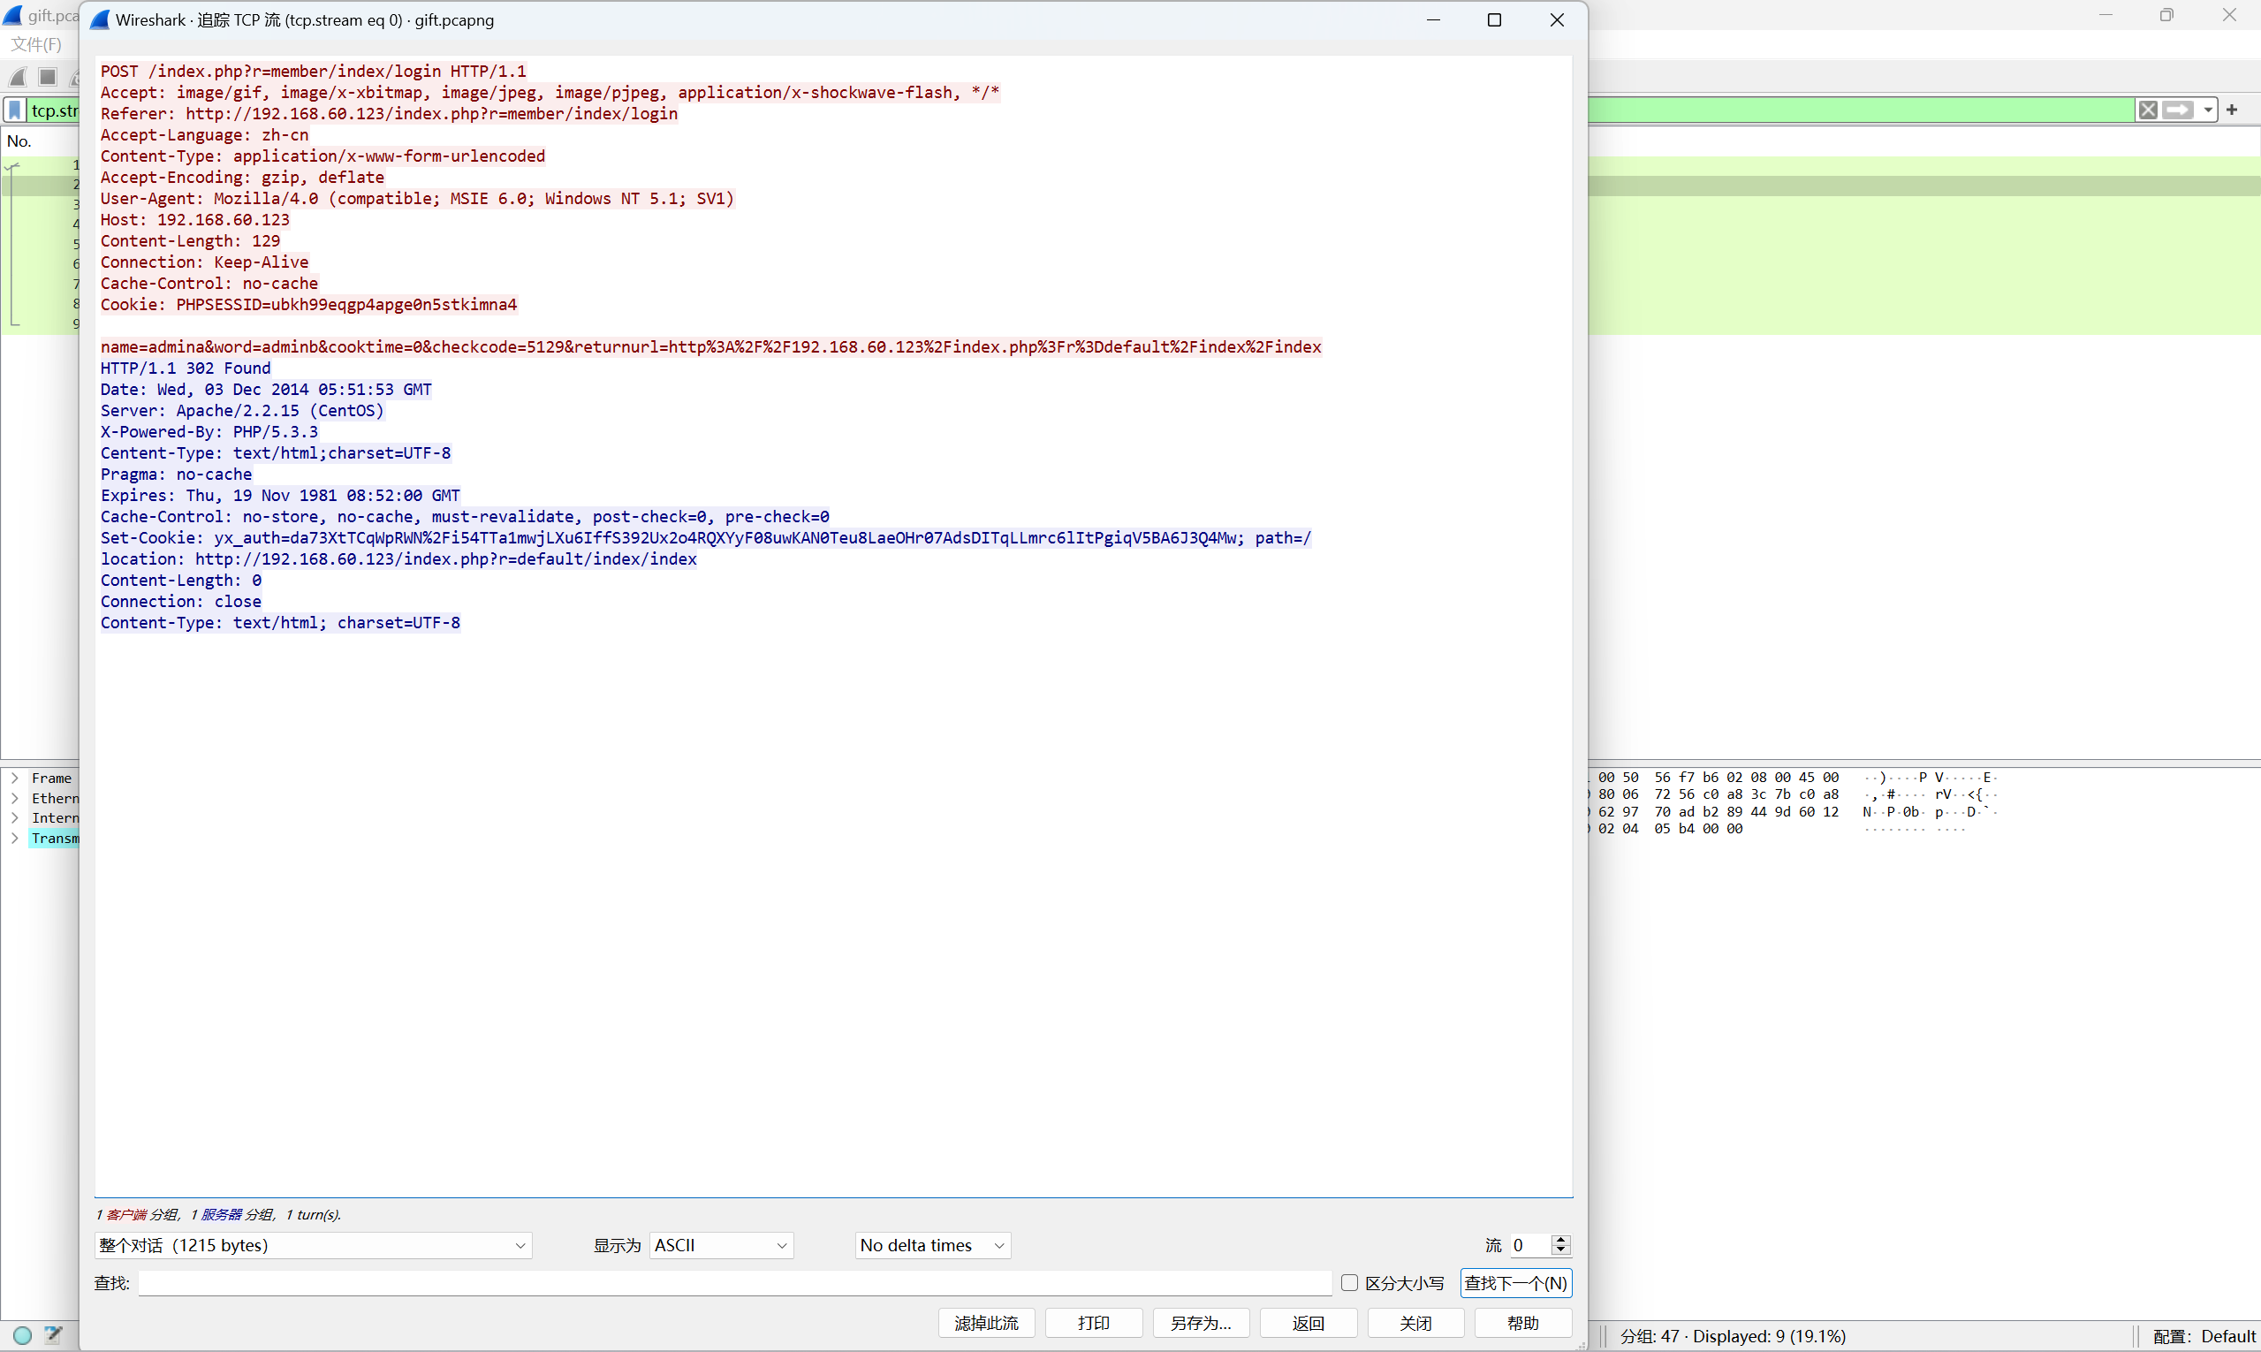
Task: Clear the display filter with X icon
Action: click(2147, 110)
